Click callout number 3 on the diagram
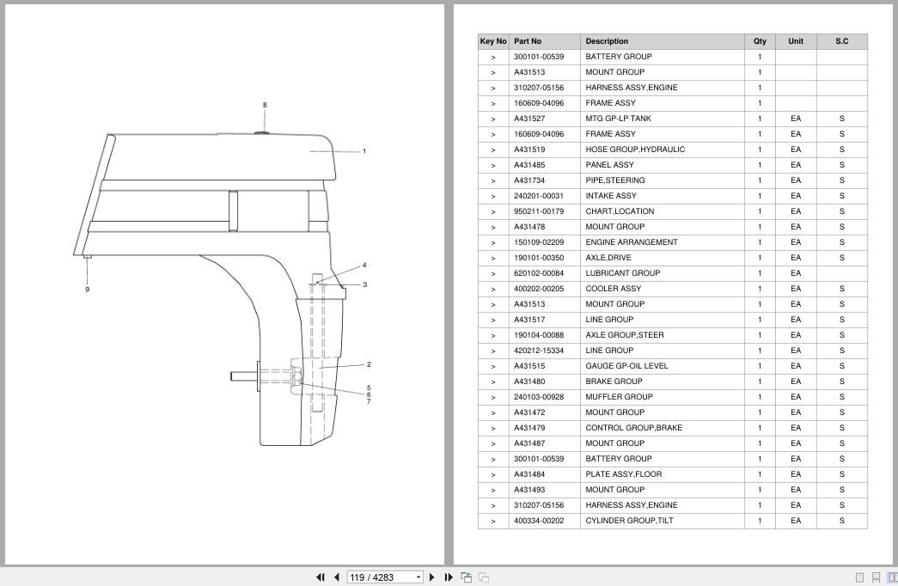 365,284
